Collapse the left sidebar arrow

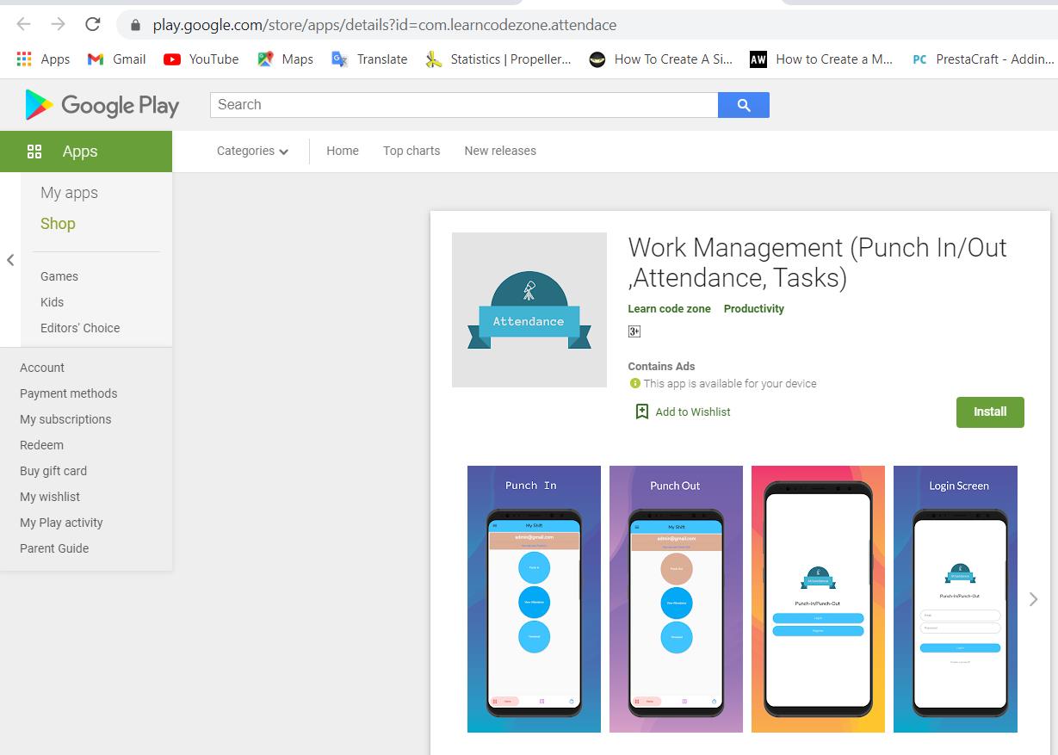point(10,260)
